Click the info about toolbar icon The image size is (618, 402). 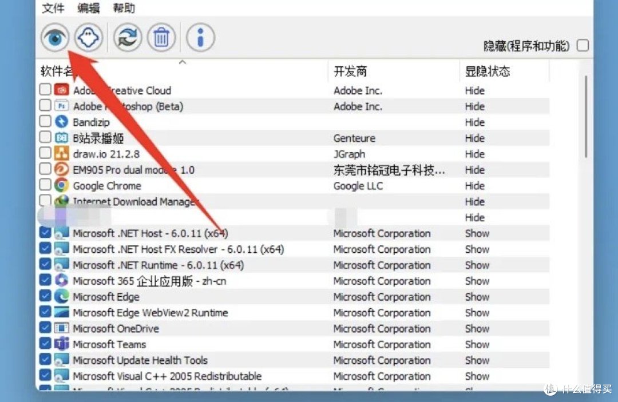click(x=200, y=38)
